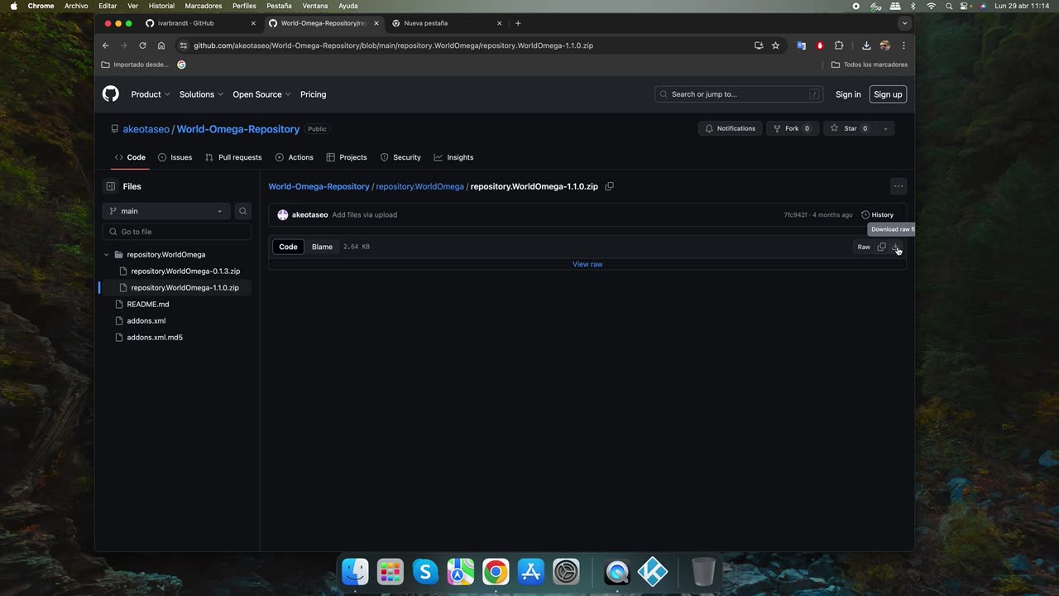Open red adblock extension icon
This screenshot has height=596, width=1059.
(x=820, y=46)
